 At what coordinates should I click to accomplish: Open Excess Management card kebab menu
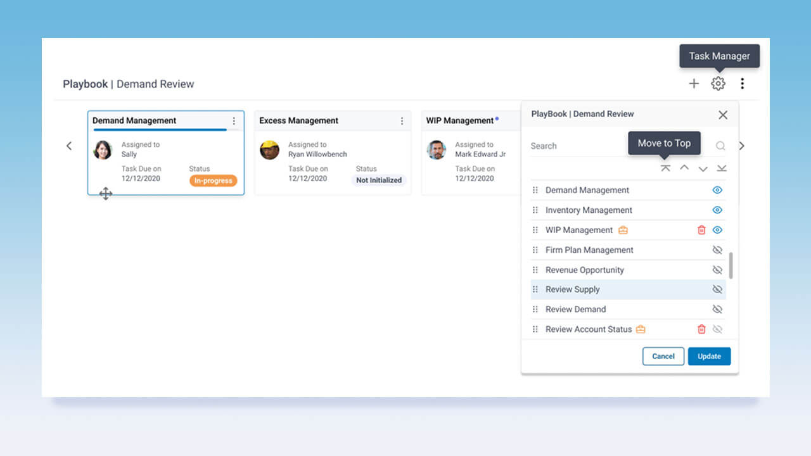pyautogui.click(x=402, y=121)
